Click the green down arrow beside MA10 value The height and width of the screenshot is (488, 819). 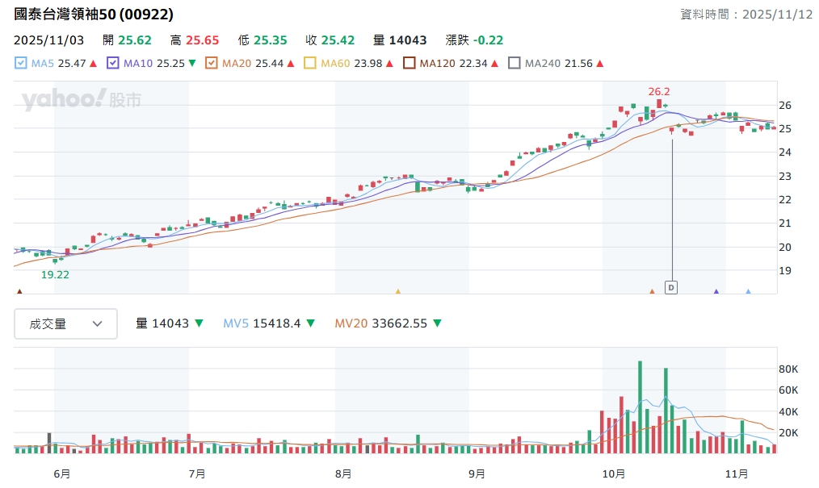click(x=191, y=63)
